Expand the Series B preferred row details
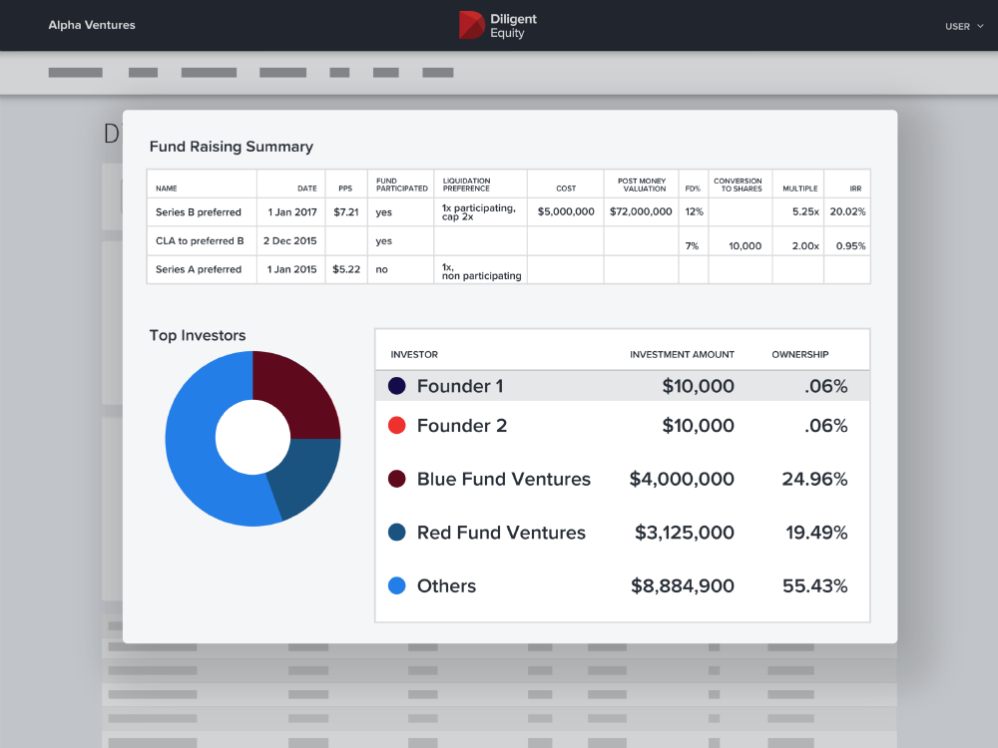The width and height of the screenshot is (998, 748). (201, 211)
